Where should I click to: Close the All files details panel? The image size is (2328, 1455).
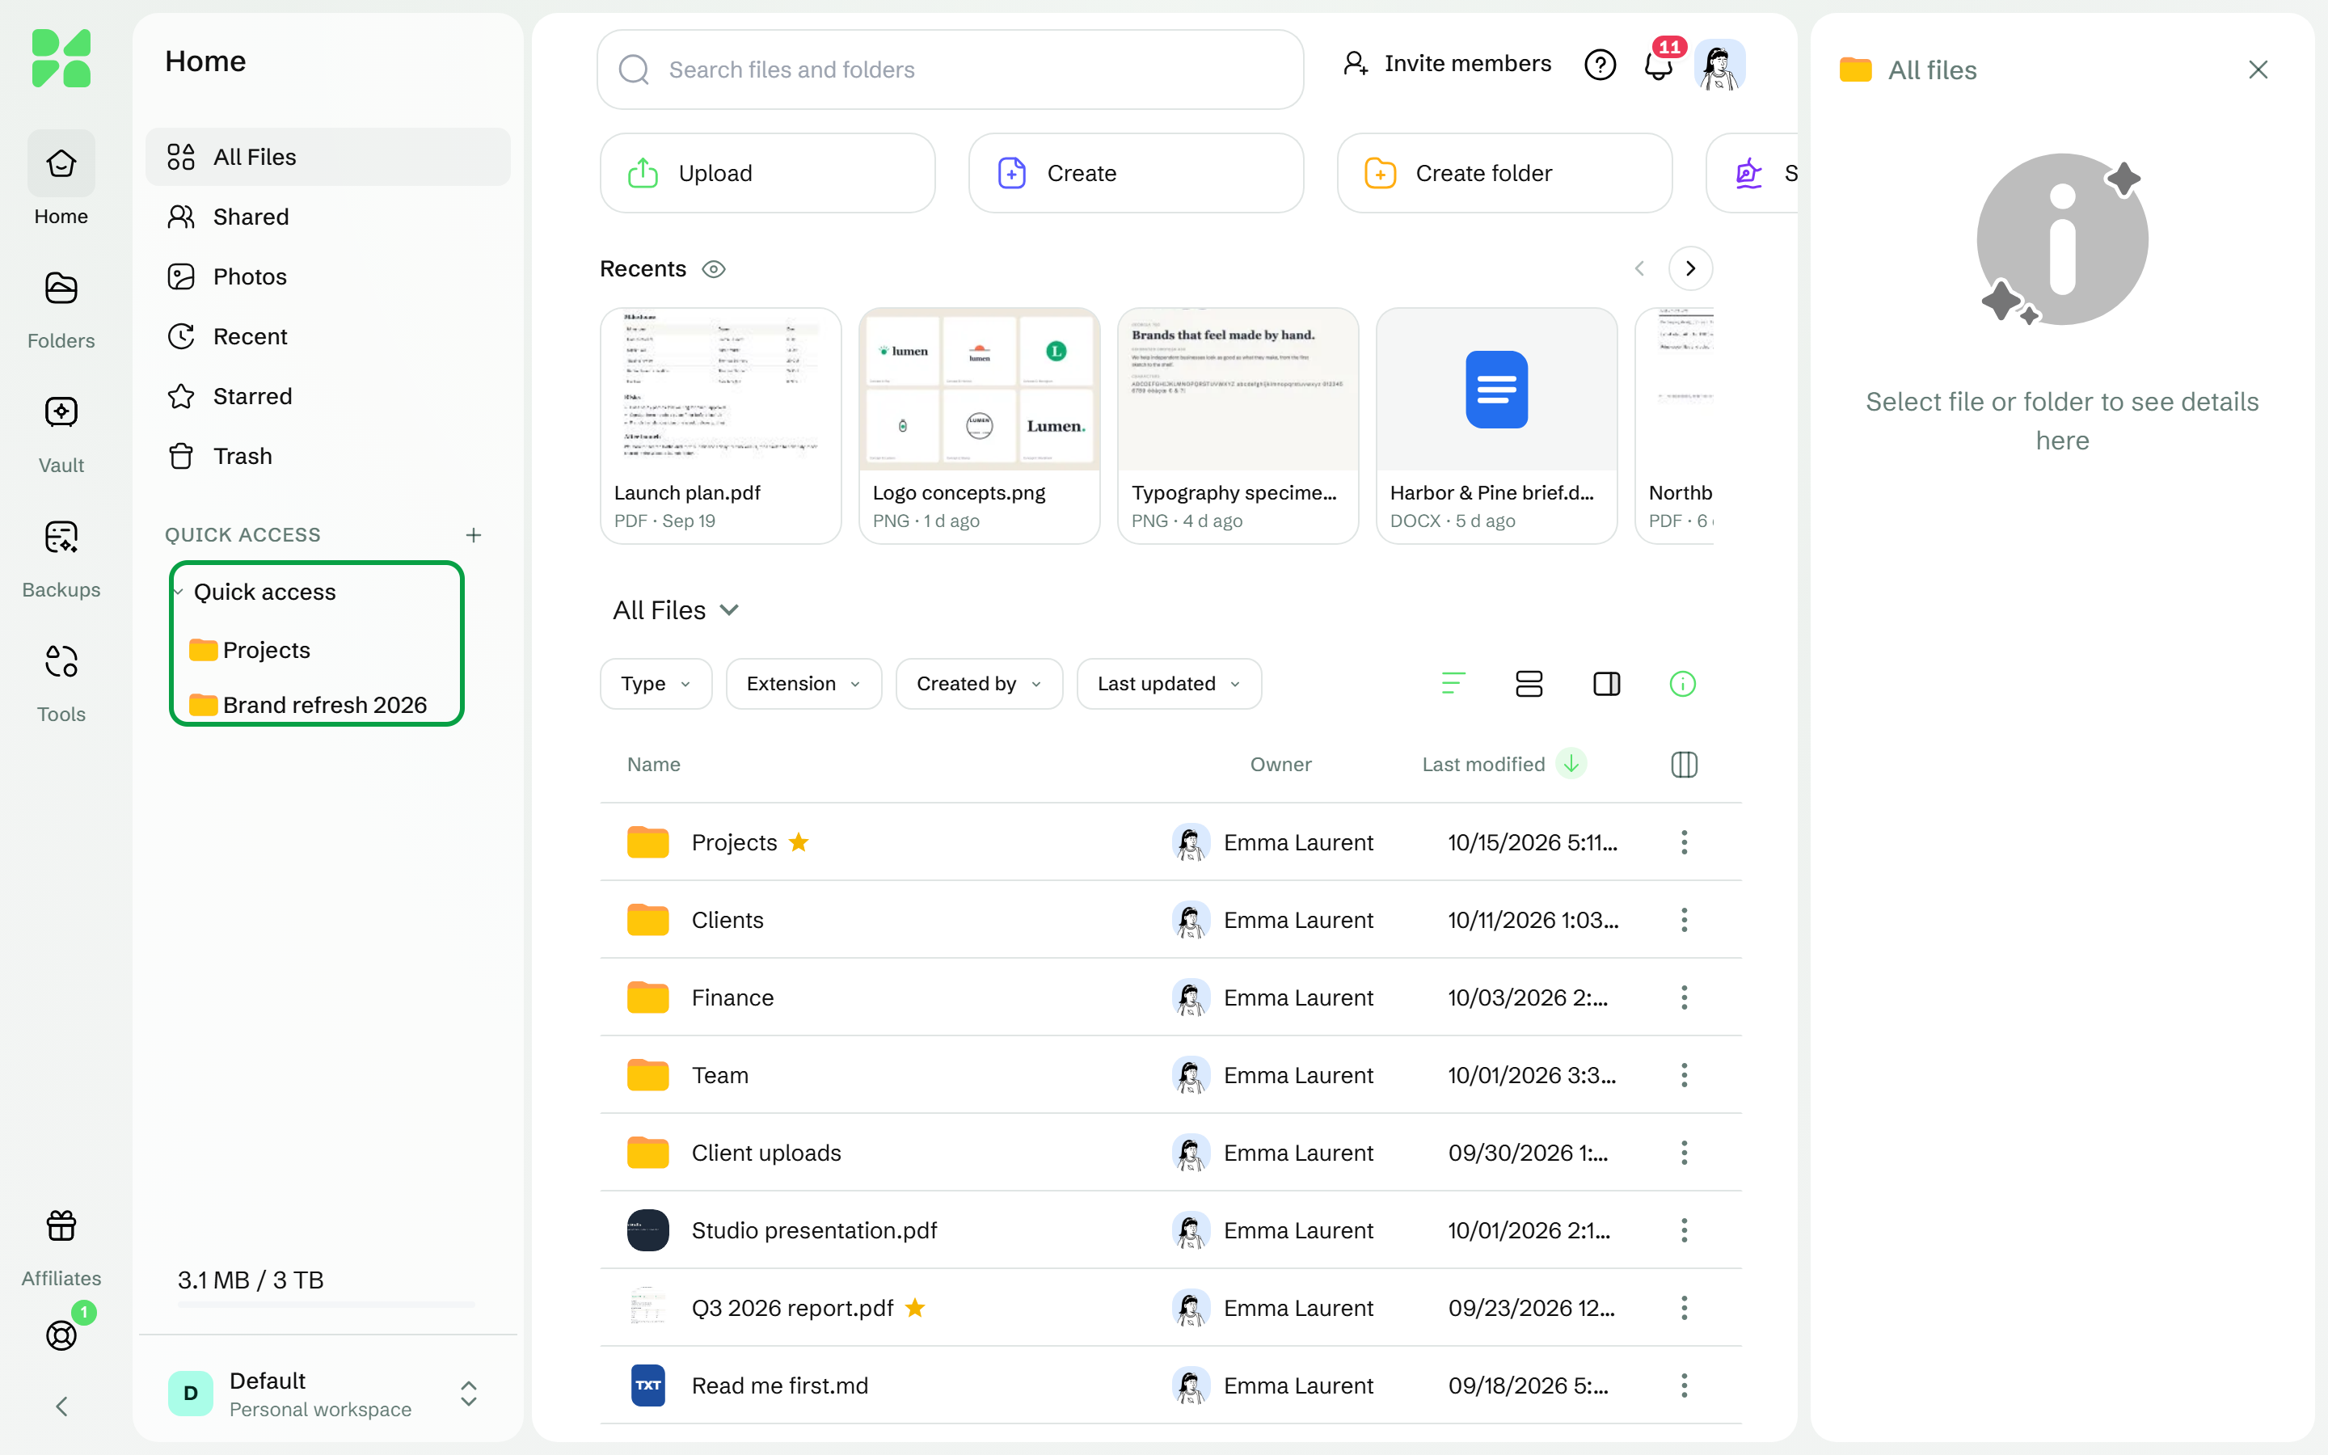[x=2258, y=70]
